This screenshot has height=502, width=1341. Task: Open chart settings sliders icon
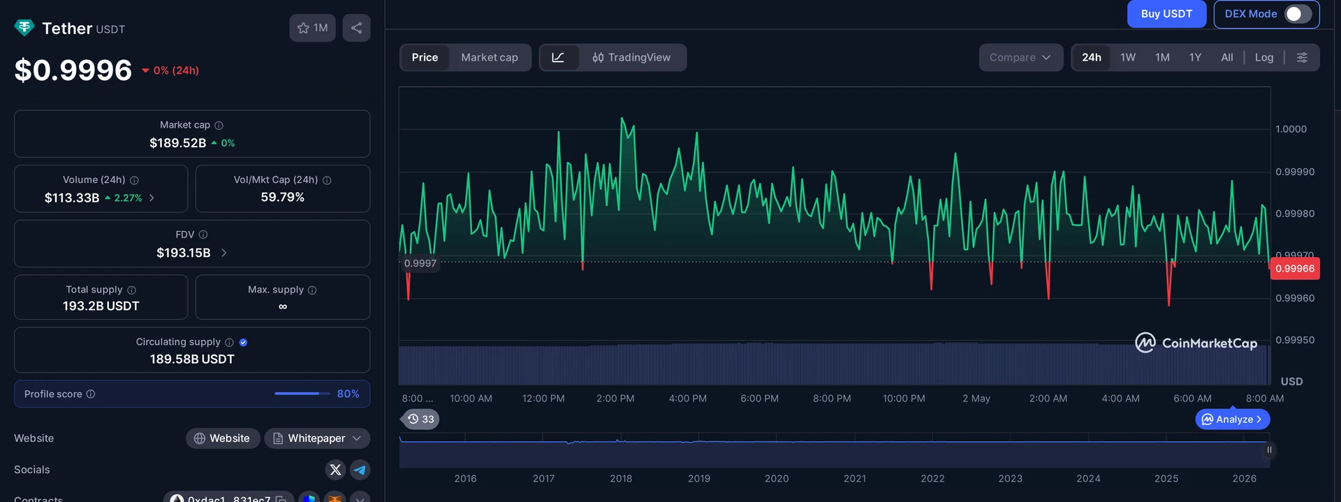click(x=1302, y=57)
